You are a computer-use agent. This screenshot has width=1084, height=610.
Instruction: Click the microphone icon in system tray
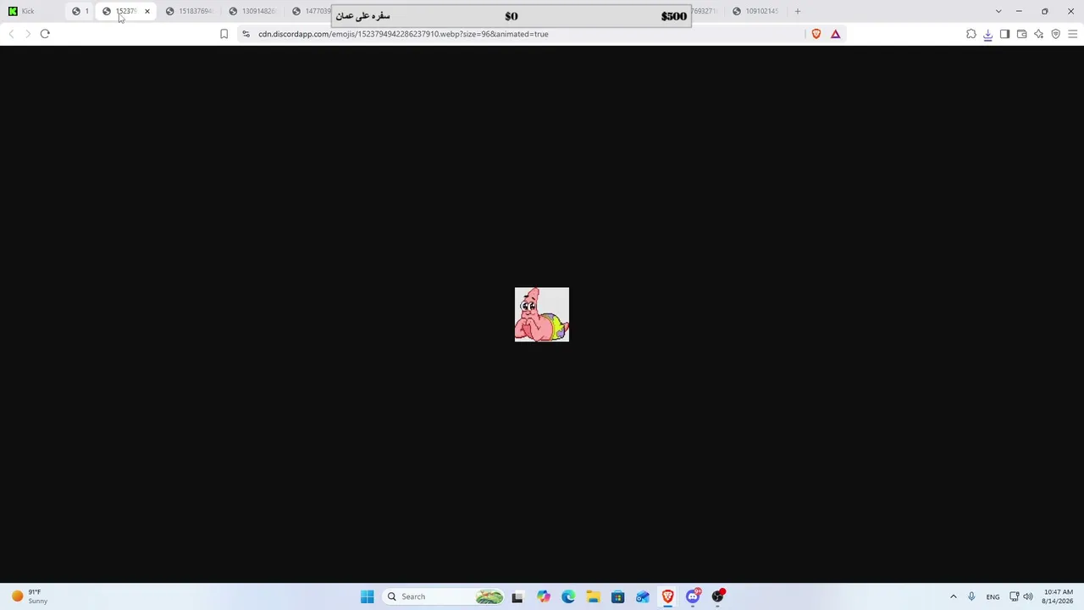coord(971,596)
